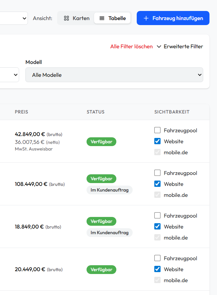Select the Tabelle view tab
The width and height of the screenshot is (217, 295).
point(112,18)
